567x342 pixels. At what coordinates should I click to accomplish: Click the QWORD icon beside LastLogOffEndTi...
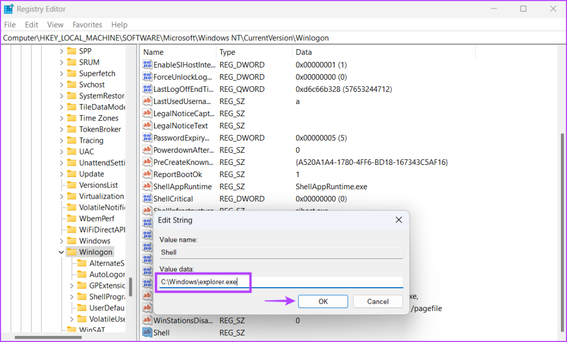coord(147,89)
